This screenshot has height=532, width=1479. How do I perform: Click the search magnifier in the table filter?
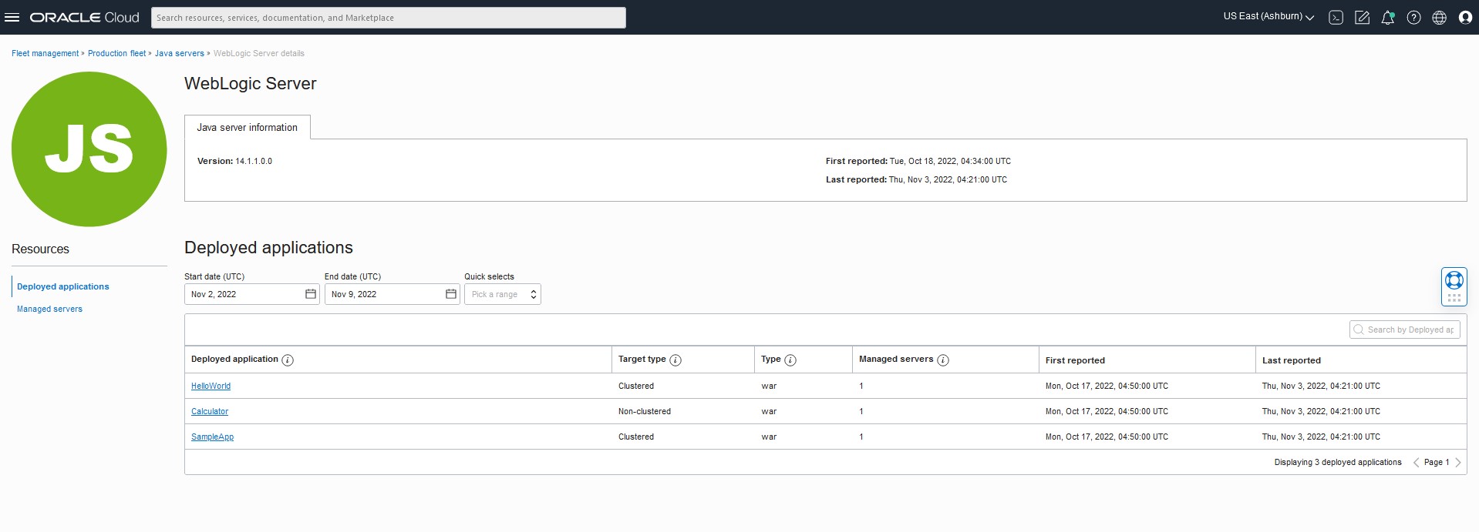tap(1359, 330)
